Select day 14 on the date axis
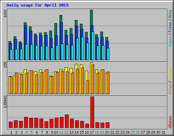 76,132
